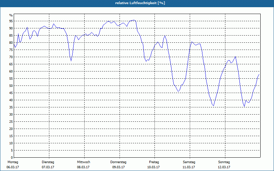The height and width of the screenshot is (171, 274).
Task: Click the '35' y-axis value
Action: (11, 107)
